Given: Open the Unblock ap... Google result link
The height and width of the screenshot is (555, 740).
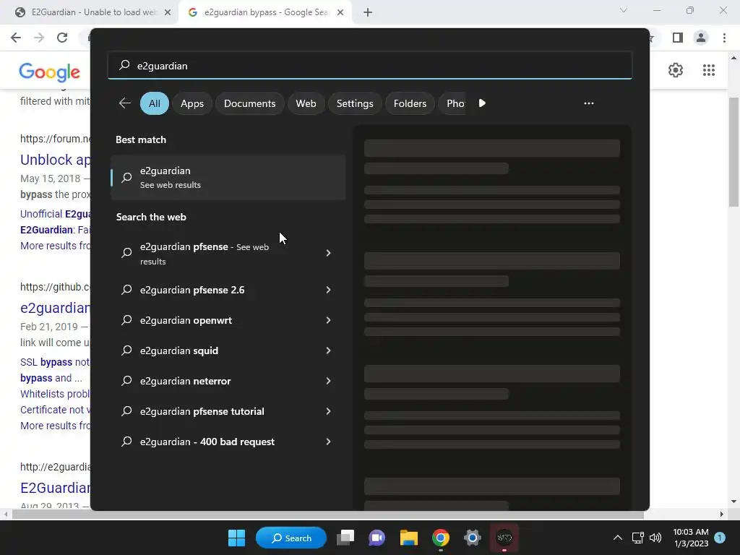Looking at the screenshot, I should coord(55,160).
